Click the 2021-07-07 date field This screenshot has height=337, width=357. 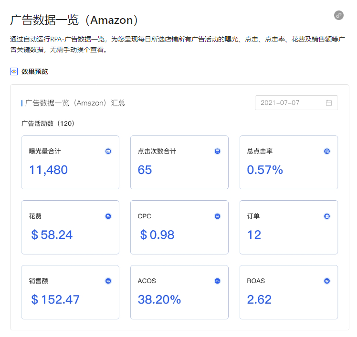click(296, 103)
